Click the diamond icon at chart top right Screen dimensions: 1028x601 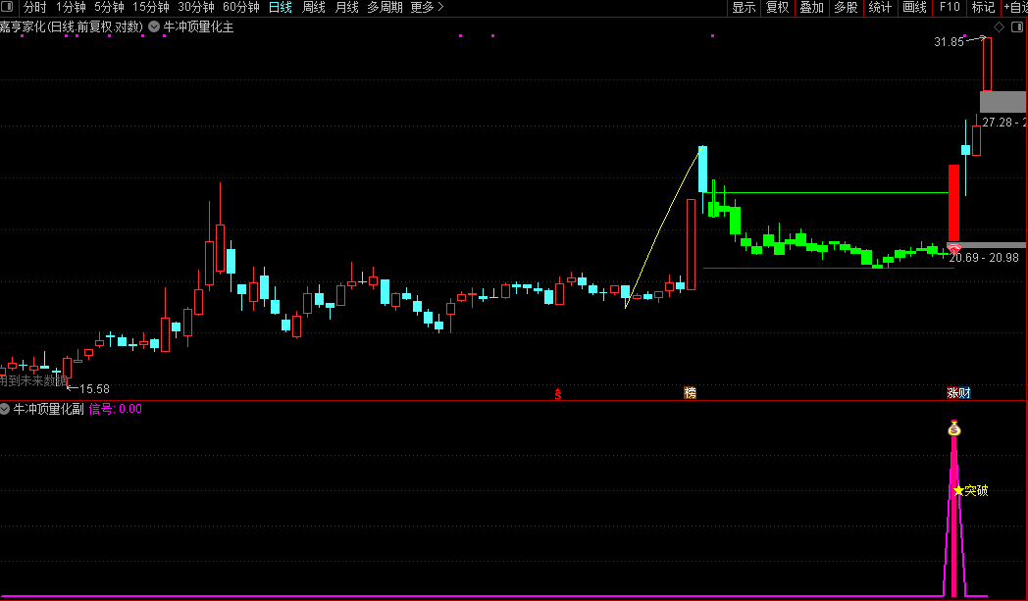tap(1000, 26)
